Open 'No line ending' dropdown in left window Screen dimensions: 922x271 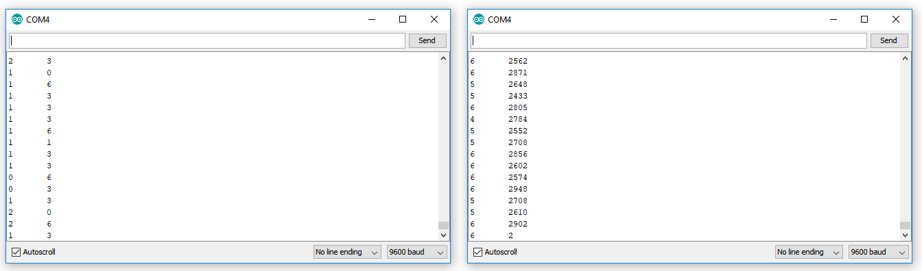click(x=347, y=252)
